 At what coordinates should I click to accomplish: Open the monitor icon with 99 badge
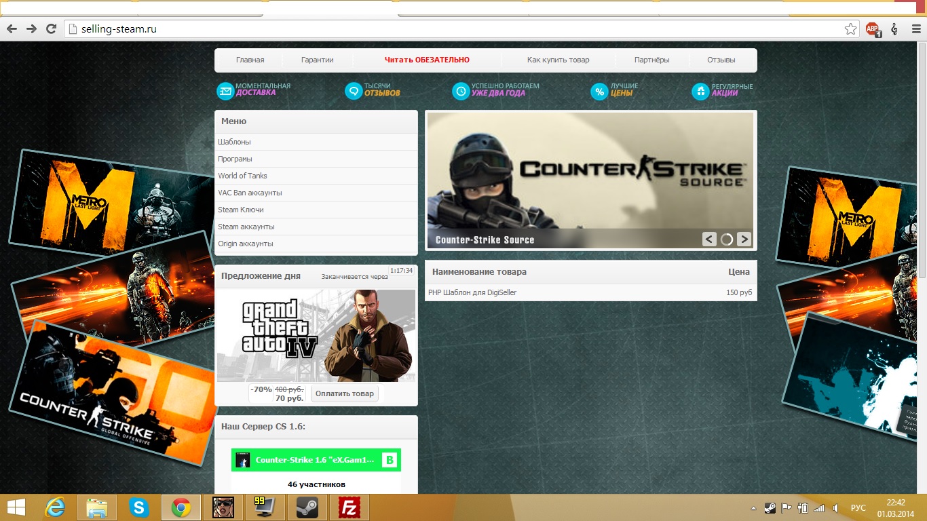(x=265, y=507)
